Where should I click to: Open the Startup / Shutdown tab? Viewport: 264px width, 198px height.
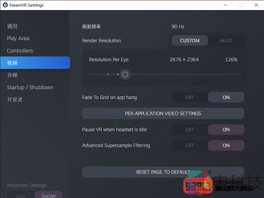[x=30, y=87]
